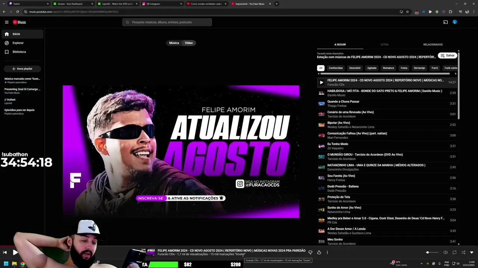The width and height of the screenshot is (478, 268).
Task: Click the Nova playlist button
Action: click(22, 69)
